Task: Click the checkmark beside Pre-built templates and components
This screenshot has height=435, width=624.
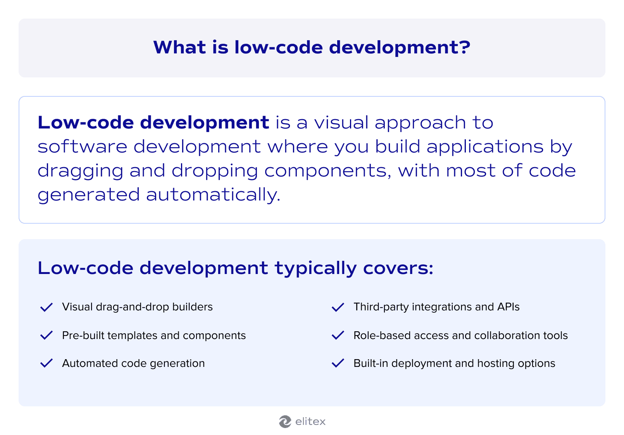Action: (47, 336)
